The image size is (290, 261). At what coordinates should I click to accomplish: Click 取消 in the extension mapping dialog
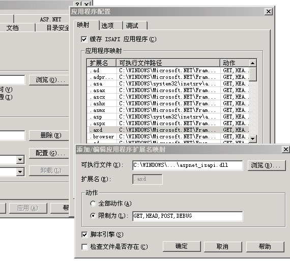(x=223, y=246)
